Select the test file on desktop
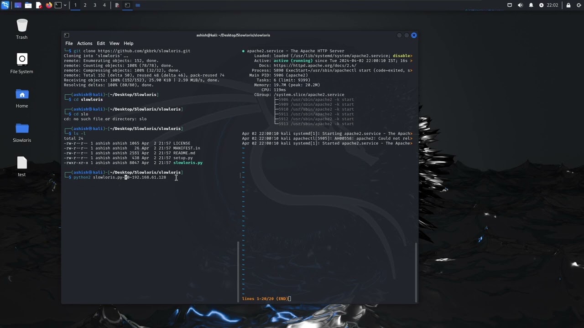This screenshot has width=584, height=328. click(21, 166)
